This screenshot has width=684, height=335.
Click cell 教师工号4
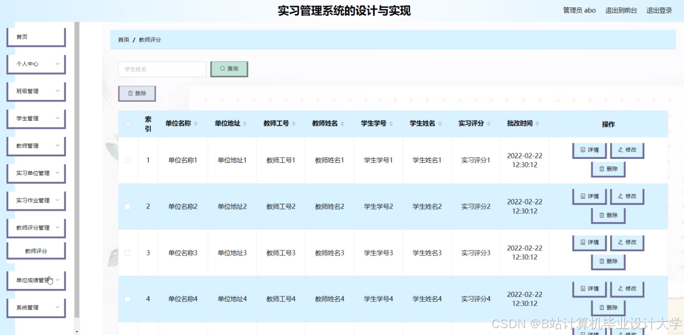pos(281,299)
